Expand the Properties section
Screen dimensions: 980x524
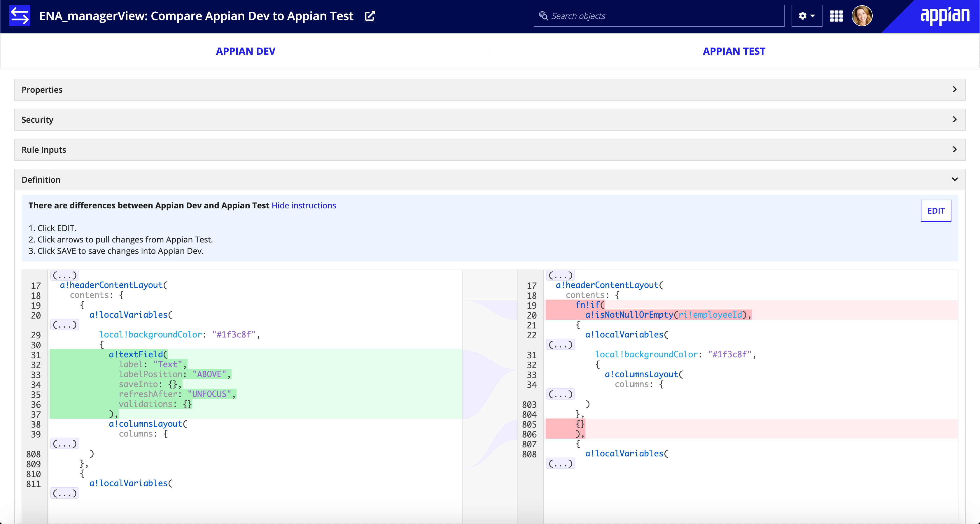click(490, 90)
